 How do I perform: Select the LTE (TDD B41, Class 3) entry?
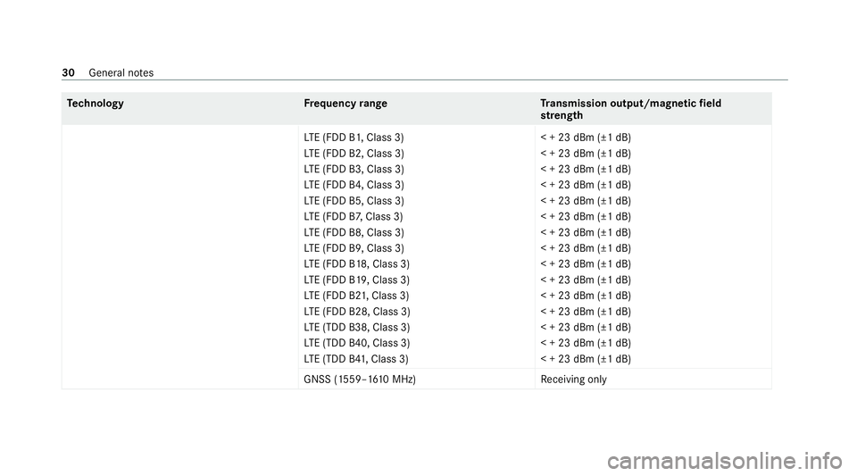click(356, 360)
